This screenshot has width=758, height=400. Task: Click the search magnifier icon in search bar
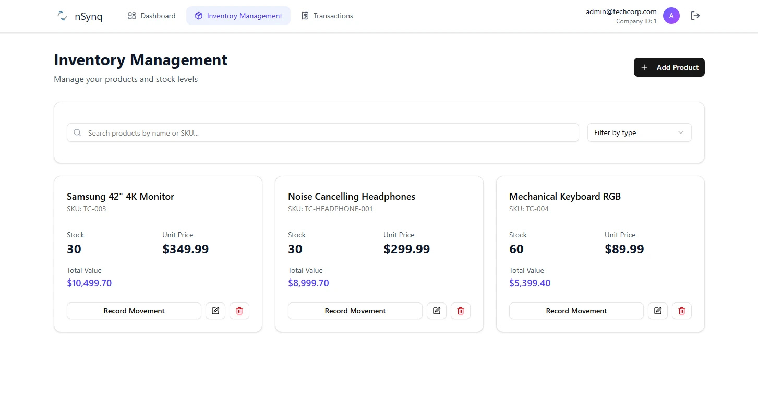(x=77, y=132)
